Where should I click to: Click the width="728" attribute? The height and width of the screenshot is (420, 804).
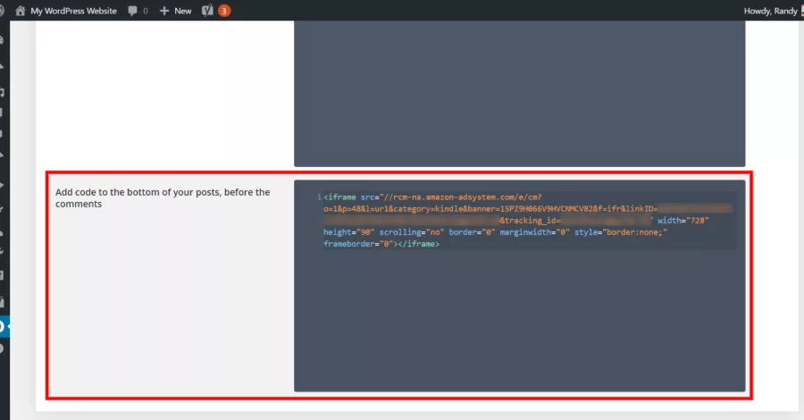683,221
